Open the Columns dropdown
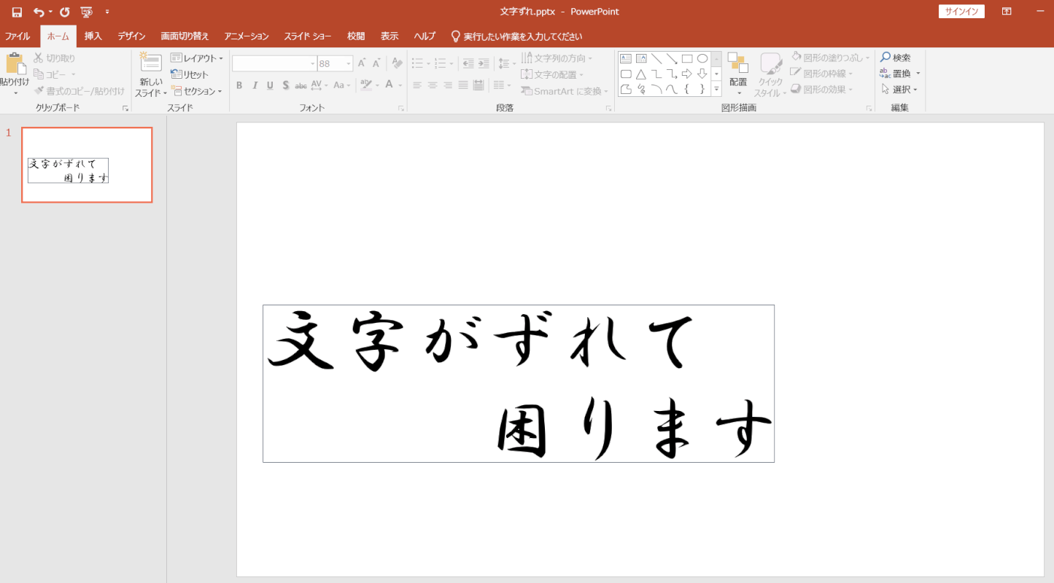The image size is (1054, 583). point(502,85)
